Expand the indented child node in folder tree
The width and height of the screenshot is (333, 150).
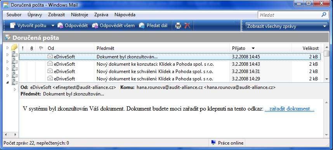point(15,89)
